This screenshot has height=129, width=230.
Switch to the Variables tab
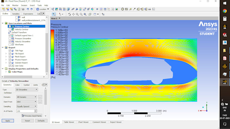tap(16, 14)
